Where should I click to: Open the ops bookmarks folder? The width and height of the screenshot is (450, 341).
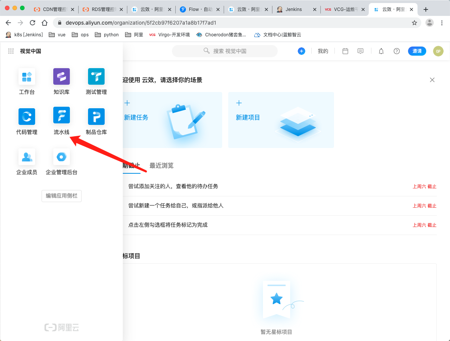pos(80,35)
